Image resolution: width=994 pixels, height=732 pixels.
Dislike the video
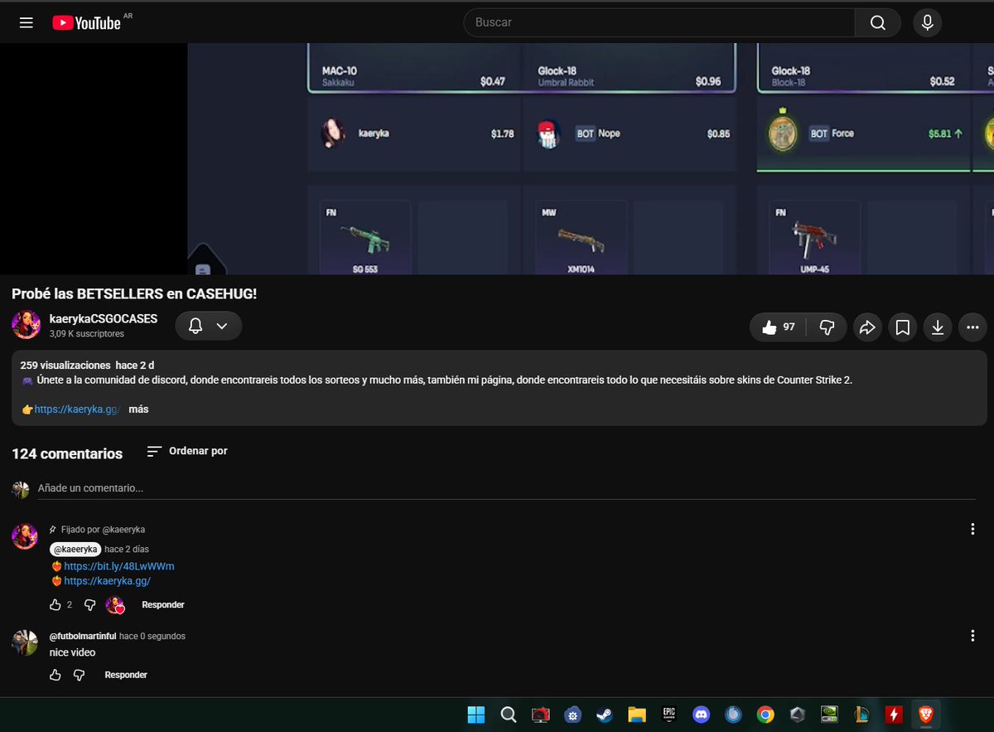pos(826,327)
